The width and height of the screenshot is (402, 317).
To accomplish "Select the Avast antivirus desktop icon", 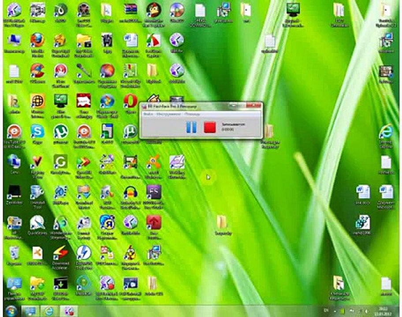I will (153, 167).
